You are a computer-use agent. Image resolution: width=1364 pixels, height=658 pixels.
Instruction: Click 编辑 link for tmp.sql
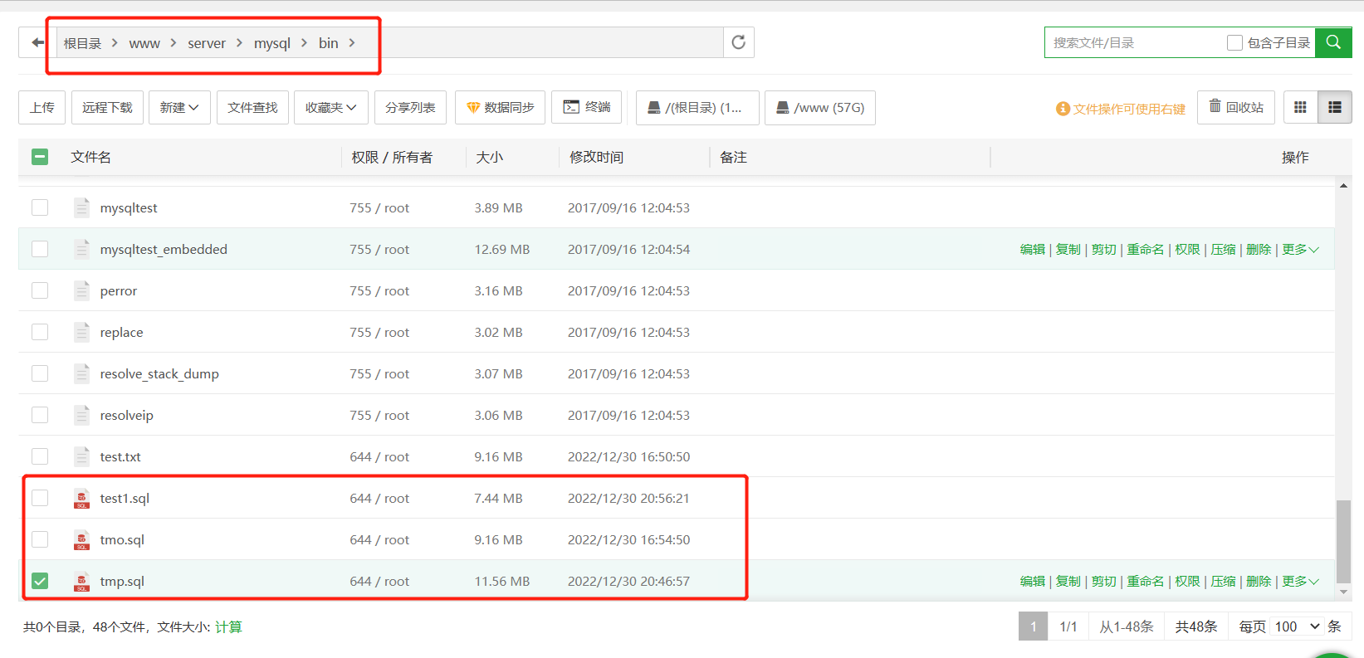pos(1032,582)
